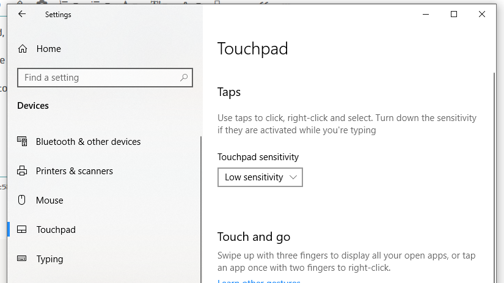The width and height of the screenshot is (504, 283).
Task: Click the Mouse icon in sidebar
Action: tap(23, 200)
